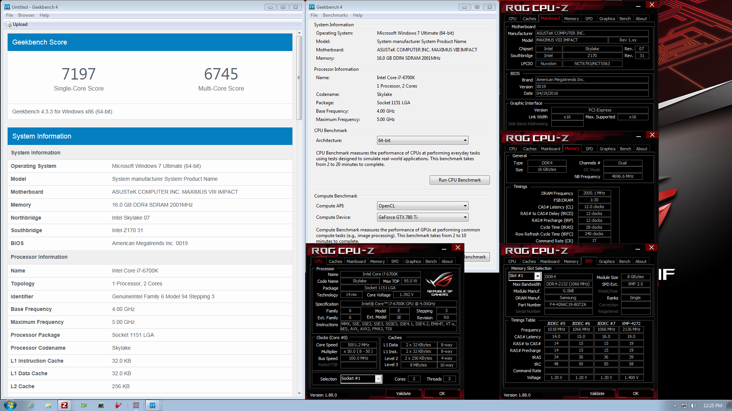Expand the Compute API OpenCL dropdown
Image resolution: width=732 pixels, height=411 pixels.
point(422,206)
